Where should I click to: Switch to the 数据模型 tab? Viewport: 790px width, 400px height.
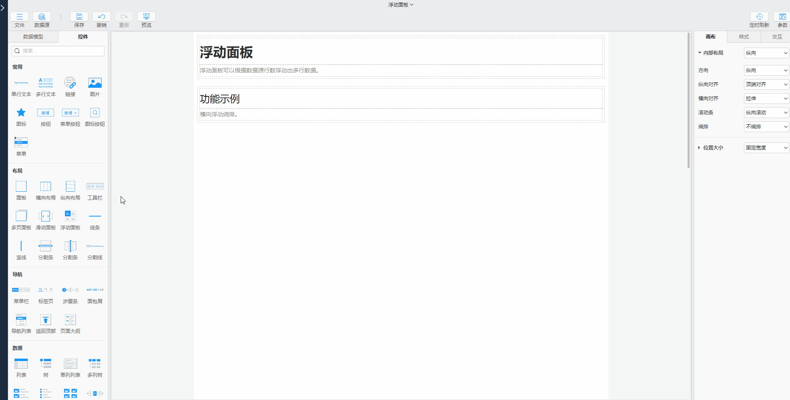click(33, 36)
